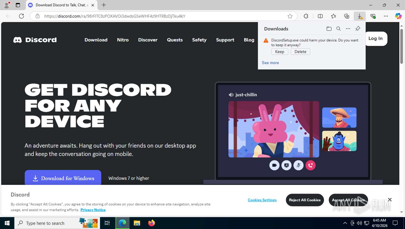Viewport: 405px width, 229px height.
Task: Open the Nitro nav item
Action: click(123, 40)
